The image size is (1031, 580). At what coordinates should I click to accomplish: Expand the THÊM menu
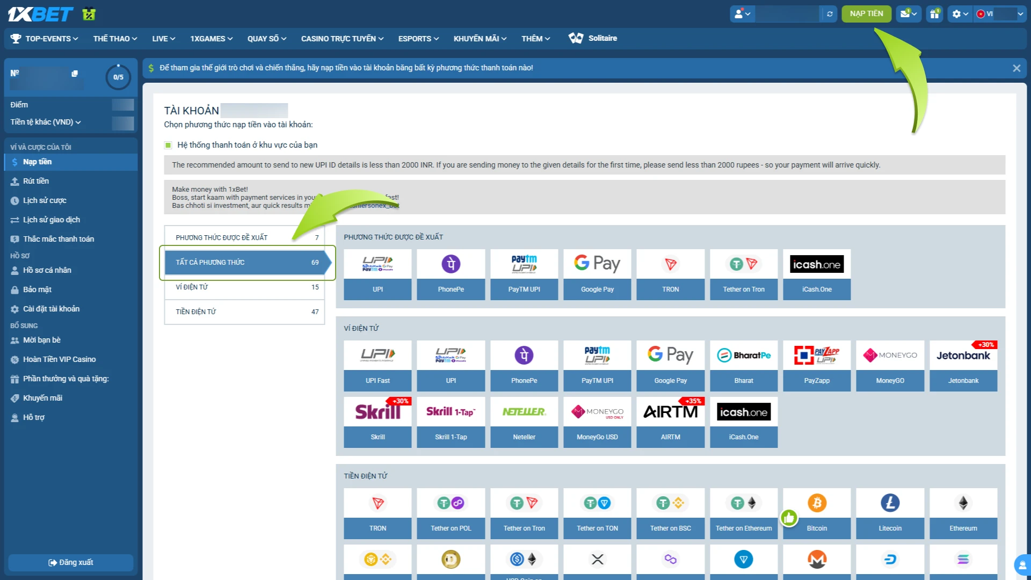coord(535,39)
